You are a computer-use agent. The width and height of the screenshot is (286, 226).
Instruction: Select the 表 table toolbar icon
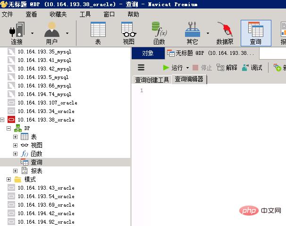[x=98, y=33]
